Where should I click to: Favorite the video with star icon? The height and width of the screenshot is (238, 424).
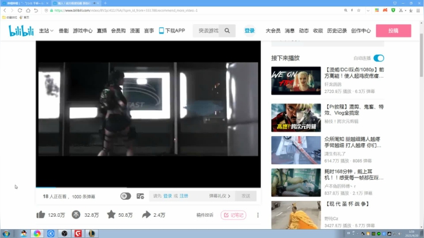tap(111, 215)
